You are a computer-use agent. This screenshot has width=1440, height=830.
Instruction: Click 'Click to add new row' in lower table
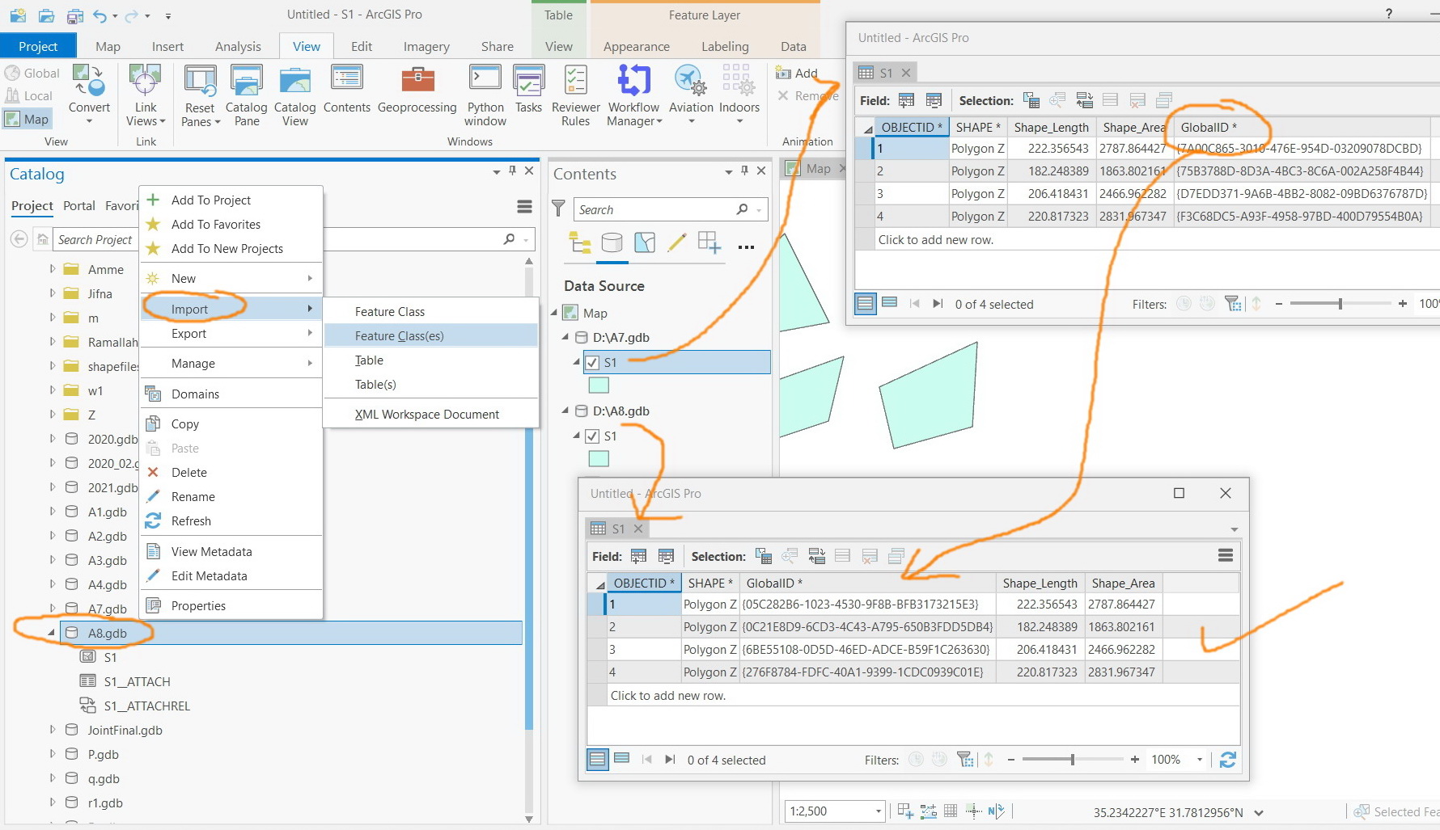667,695
